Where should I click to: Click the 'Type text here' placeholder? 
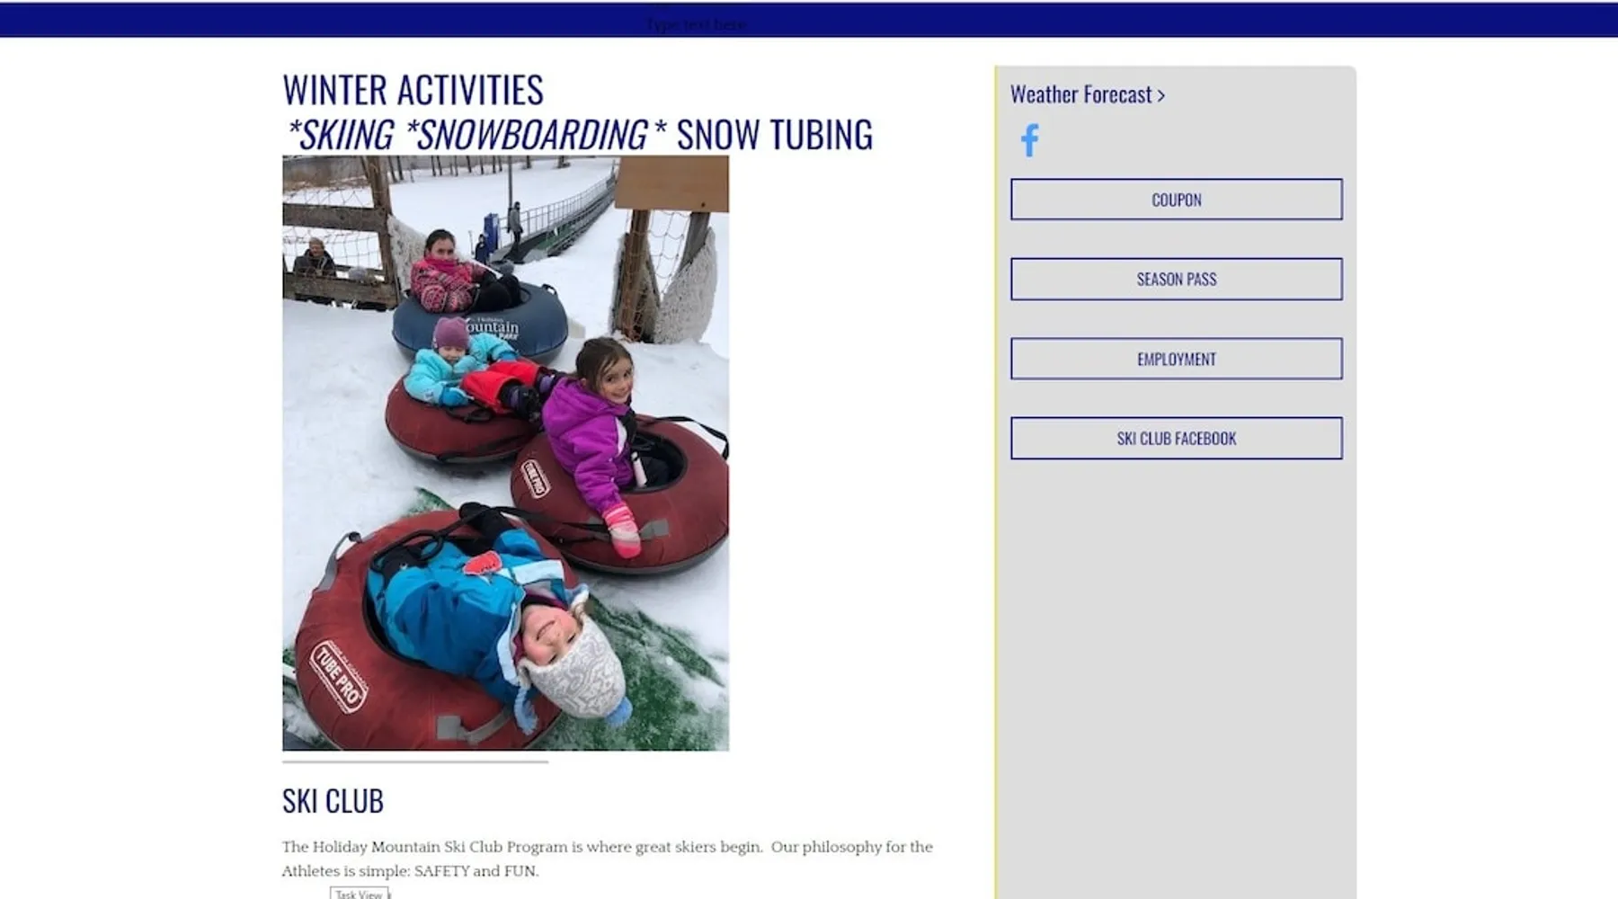coord(696,24)
